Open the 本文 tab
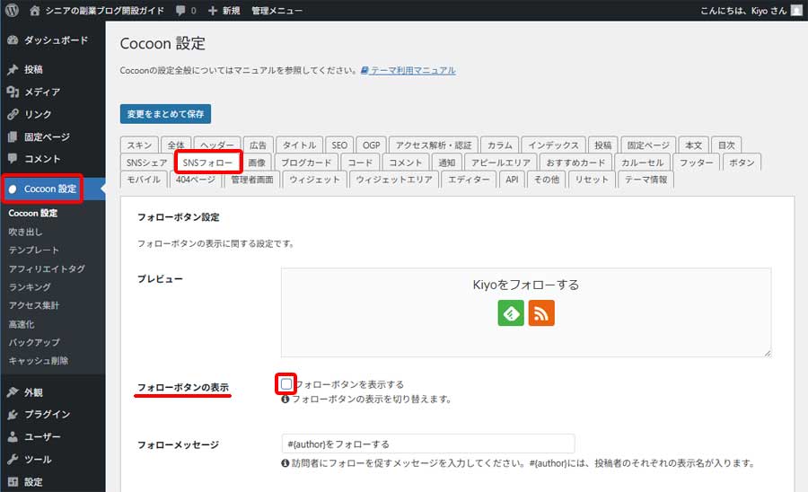808x492 pixels. pyautogui.click(x=693, y=145)
